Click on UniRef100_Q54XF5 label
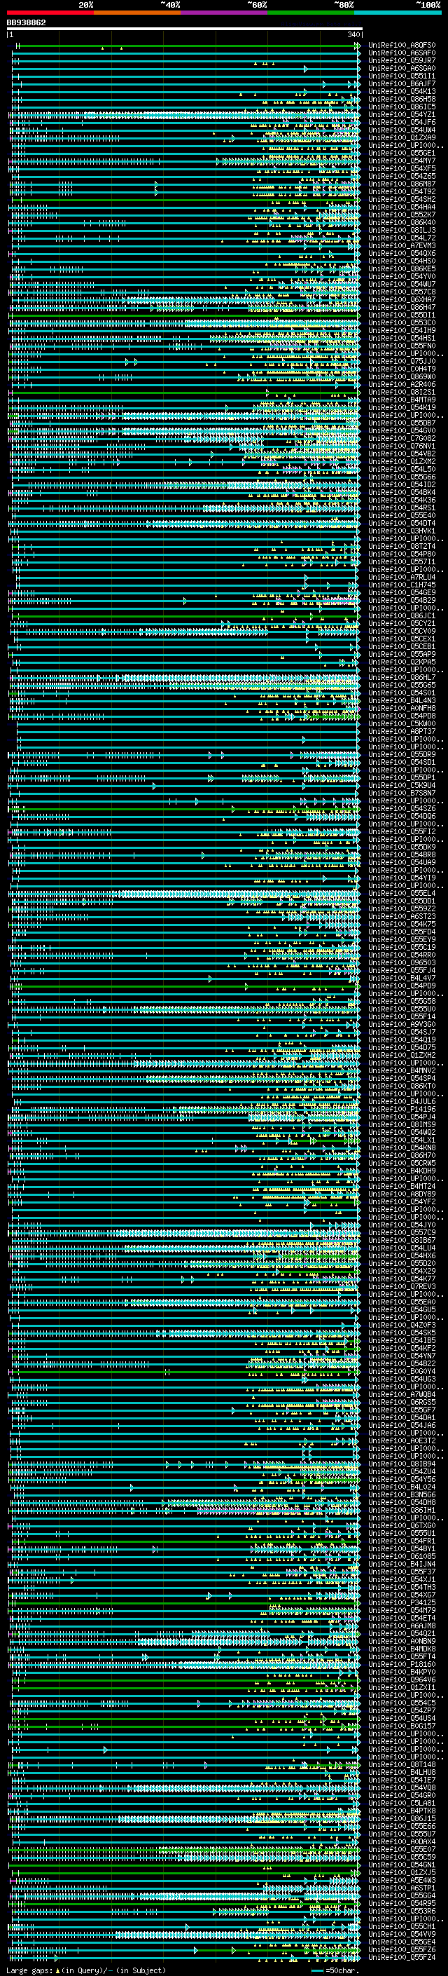Image resolution: width=448 pixels, height=1976 pixels. click(402, 168)
